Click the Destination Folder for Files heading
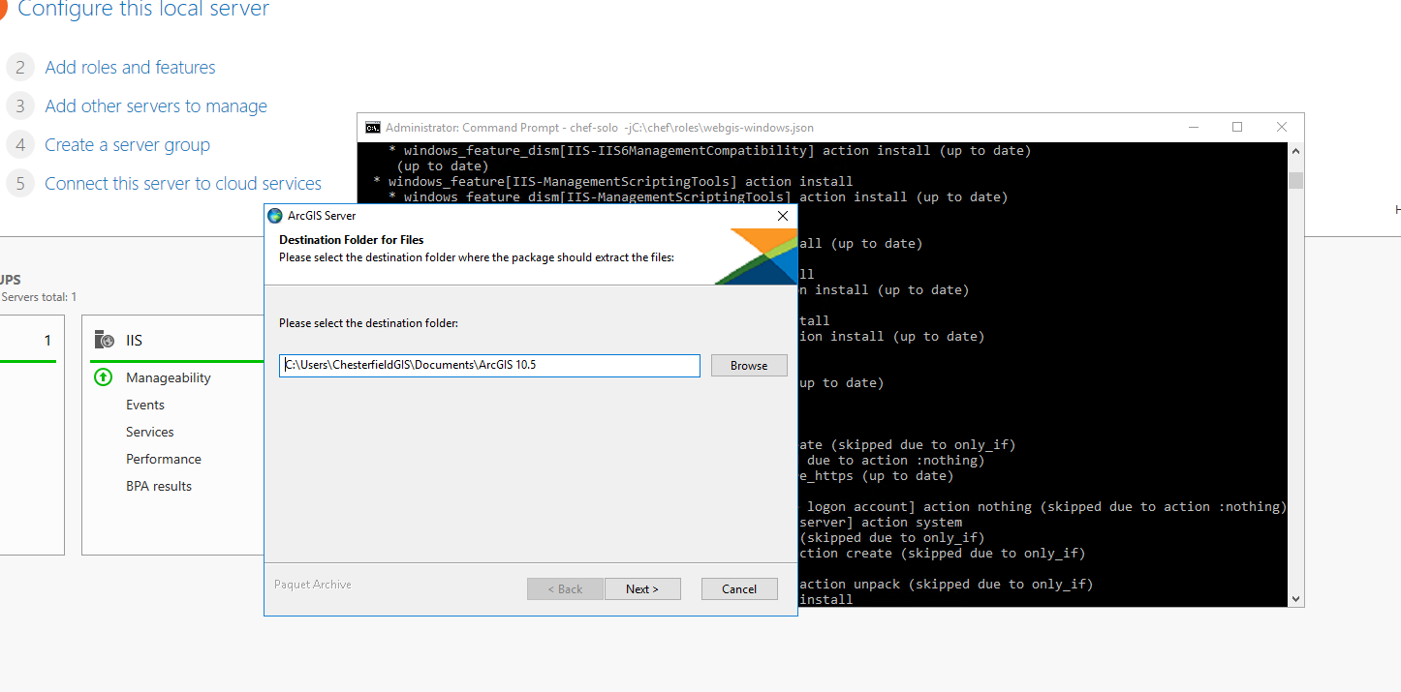This screenshot has width=1401, height=692. [x=352, y=239]
